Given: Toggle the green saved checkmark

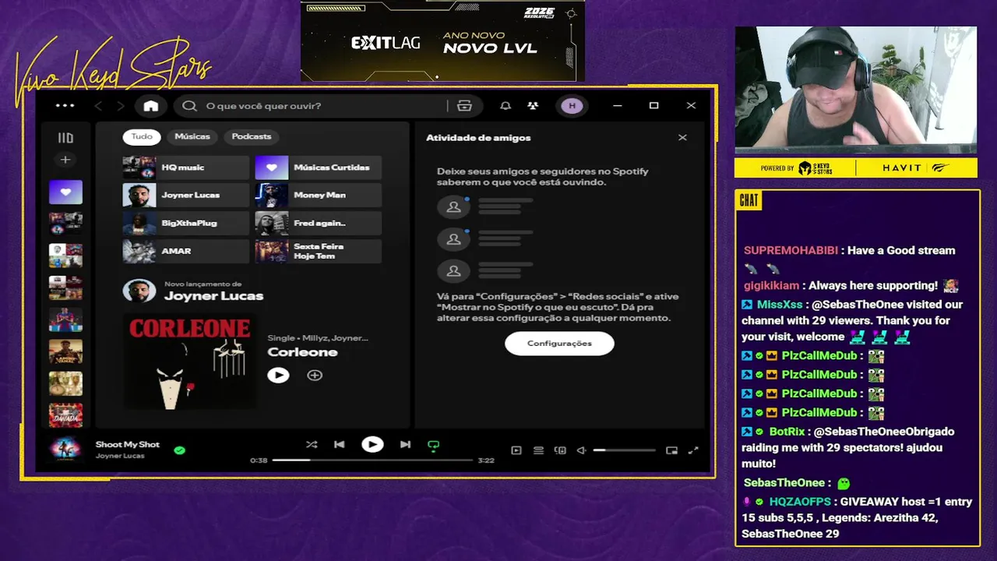Looking at the screenshot, I should (x=180, y=450).
